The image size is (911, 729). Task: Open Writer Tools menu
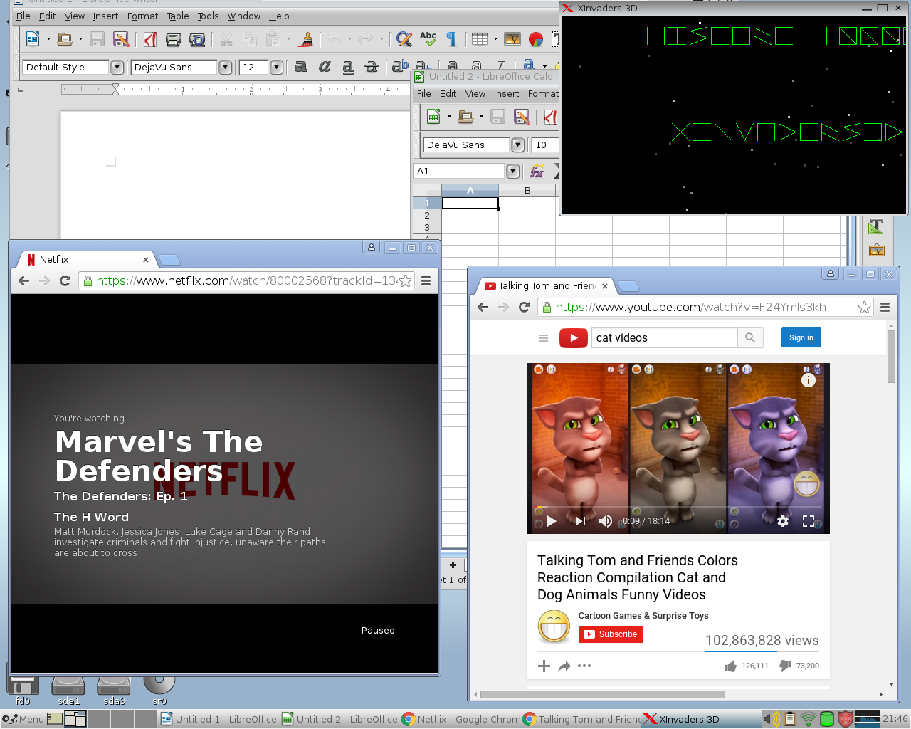[x=208, y=16]
